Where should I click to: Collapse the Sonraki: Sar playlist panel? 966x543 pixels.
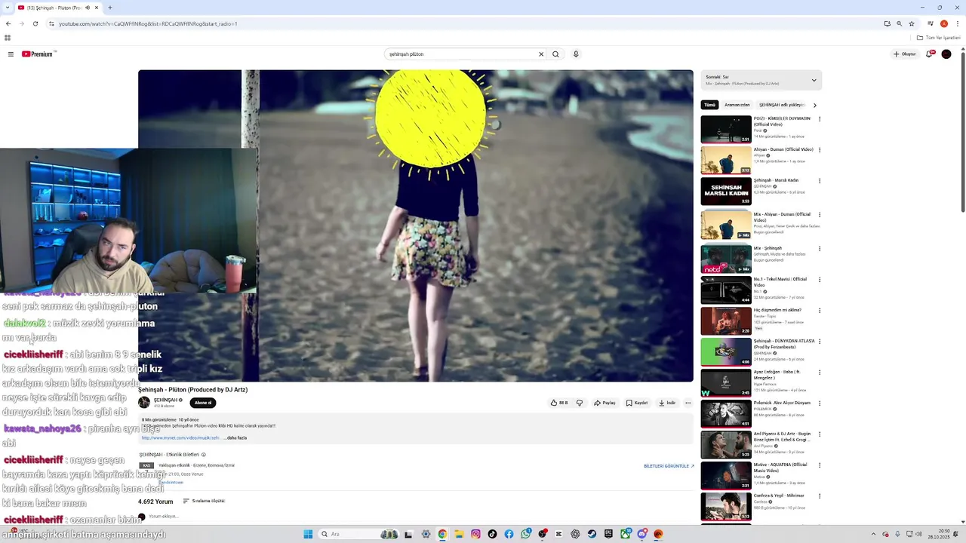point(814,80)
